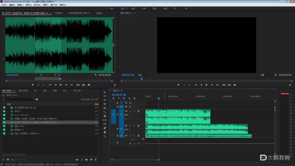Open Source panel tab menu
The height and width of the screenshot is (166, 295).
(x=51, y=13)
